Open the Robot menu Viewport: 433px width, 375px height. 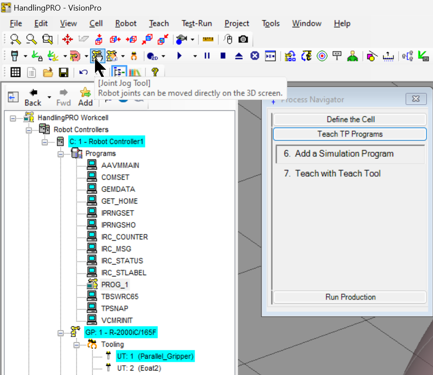[x=125, y=23]
